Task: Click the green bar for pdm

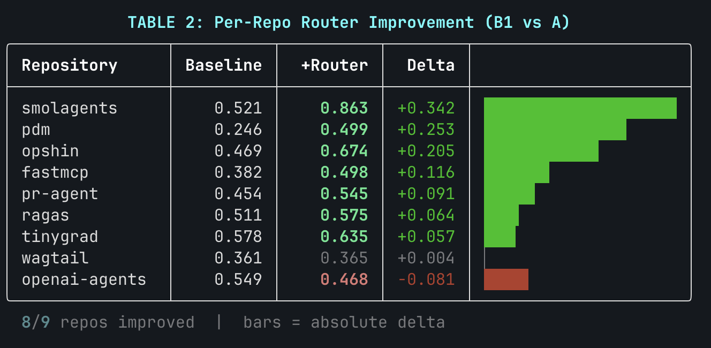Action: (555, 130)
